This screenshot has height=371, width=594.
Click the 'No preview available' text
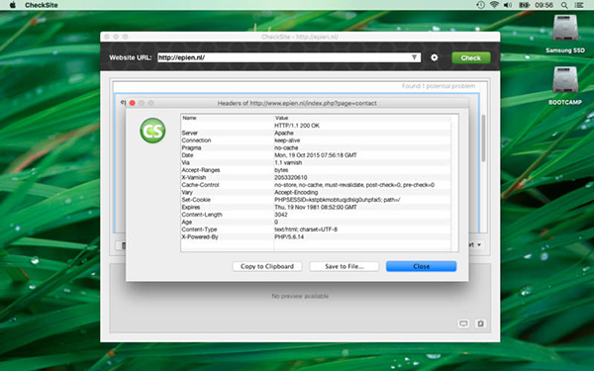300,296
